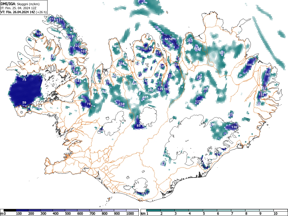Select the '147' value label

click(x=78, y=81)
